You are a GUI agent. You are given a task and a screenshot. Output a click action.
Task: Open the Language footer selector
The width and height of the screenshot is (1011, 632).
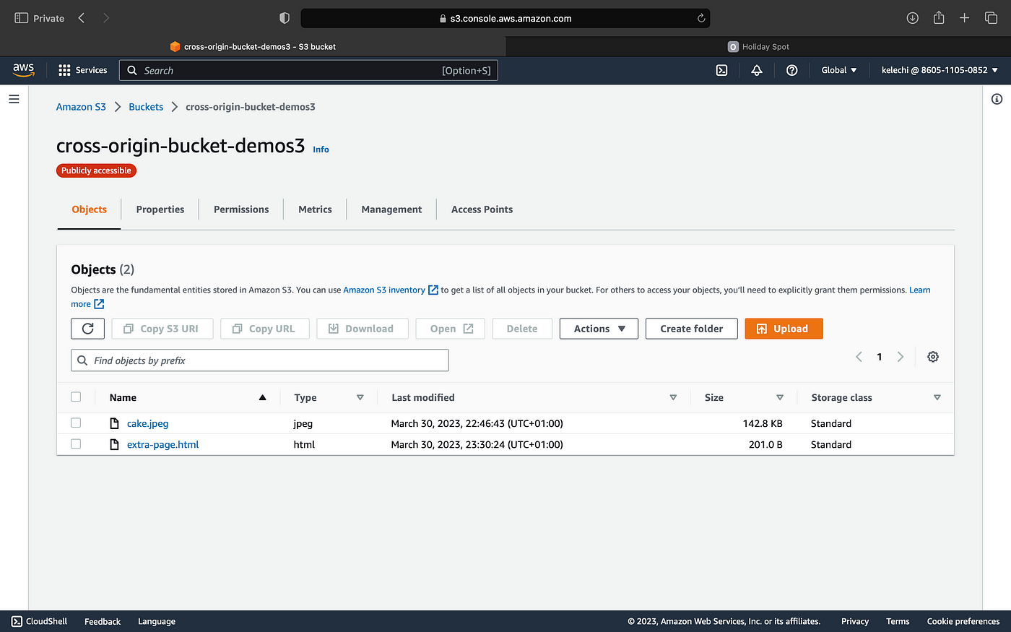[x=157, y=621]
